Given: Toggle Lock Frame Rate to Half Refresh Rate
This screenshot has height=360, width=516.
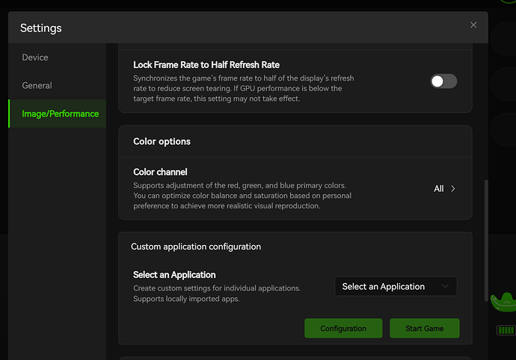Looking at the screenshot, I should pos(443,81).
